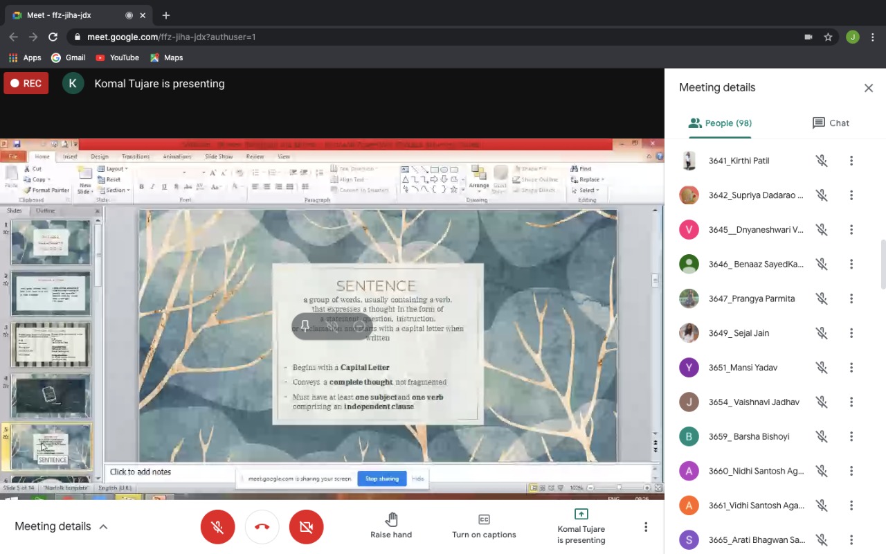The image size is (886, 554).
Task: Click muted mic icon for 3649_ Sejal Jain
Action: [x=821, y=333]
